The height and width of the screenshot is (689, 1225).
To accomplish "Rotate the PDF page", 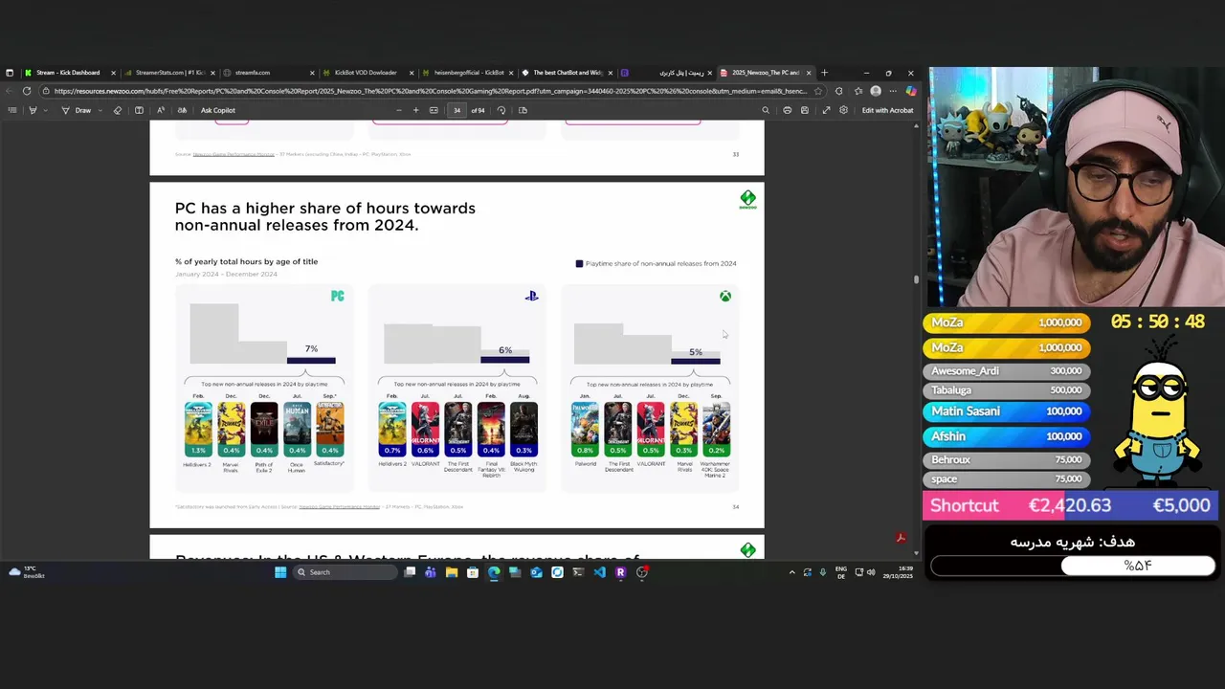I will click(x=501, y=110).
